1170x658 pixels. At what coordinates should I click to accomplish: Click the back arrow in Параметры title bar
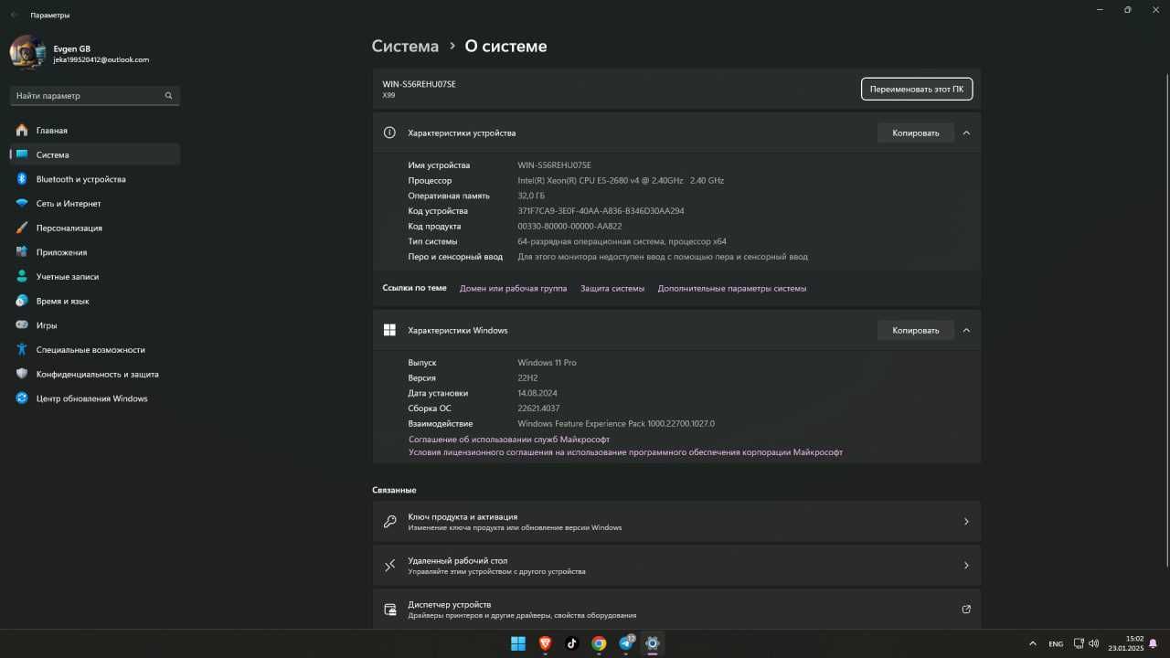[x=15, y=15]
